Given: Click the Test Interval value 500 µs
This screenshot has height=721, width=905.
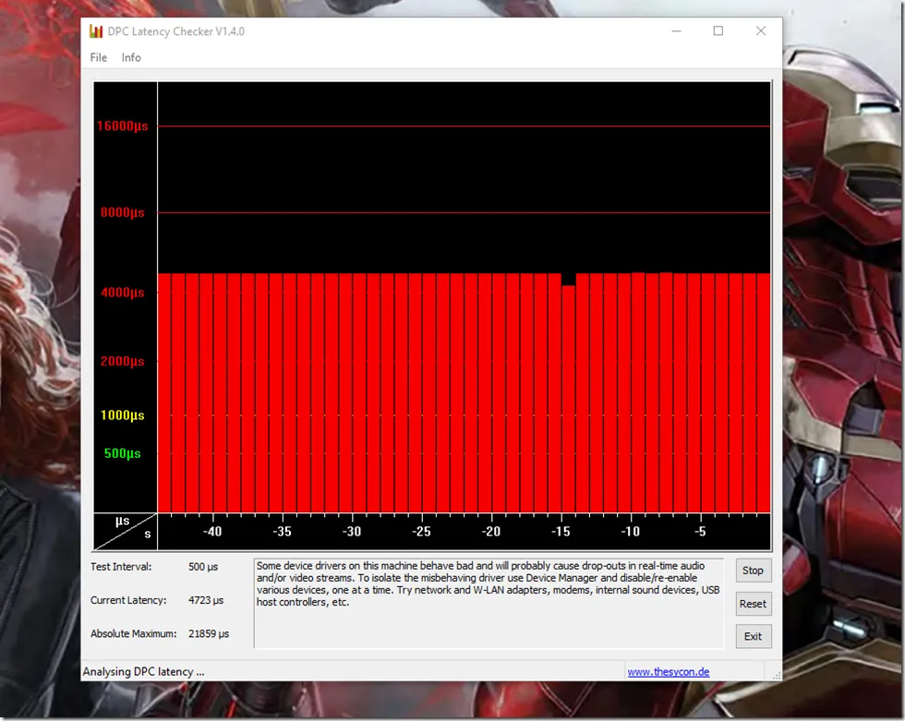Looking at the screenshot, I should 203,567.
